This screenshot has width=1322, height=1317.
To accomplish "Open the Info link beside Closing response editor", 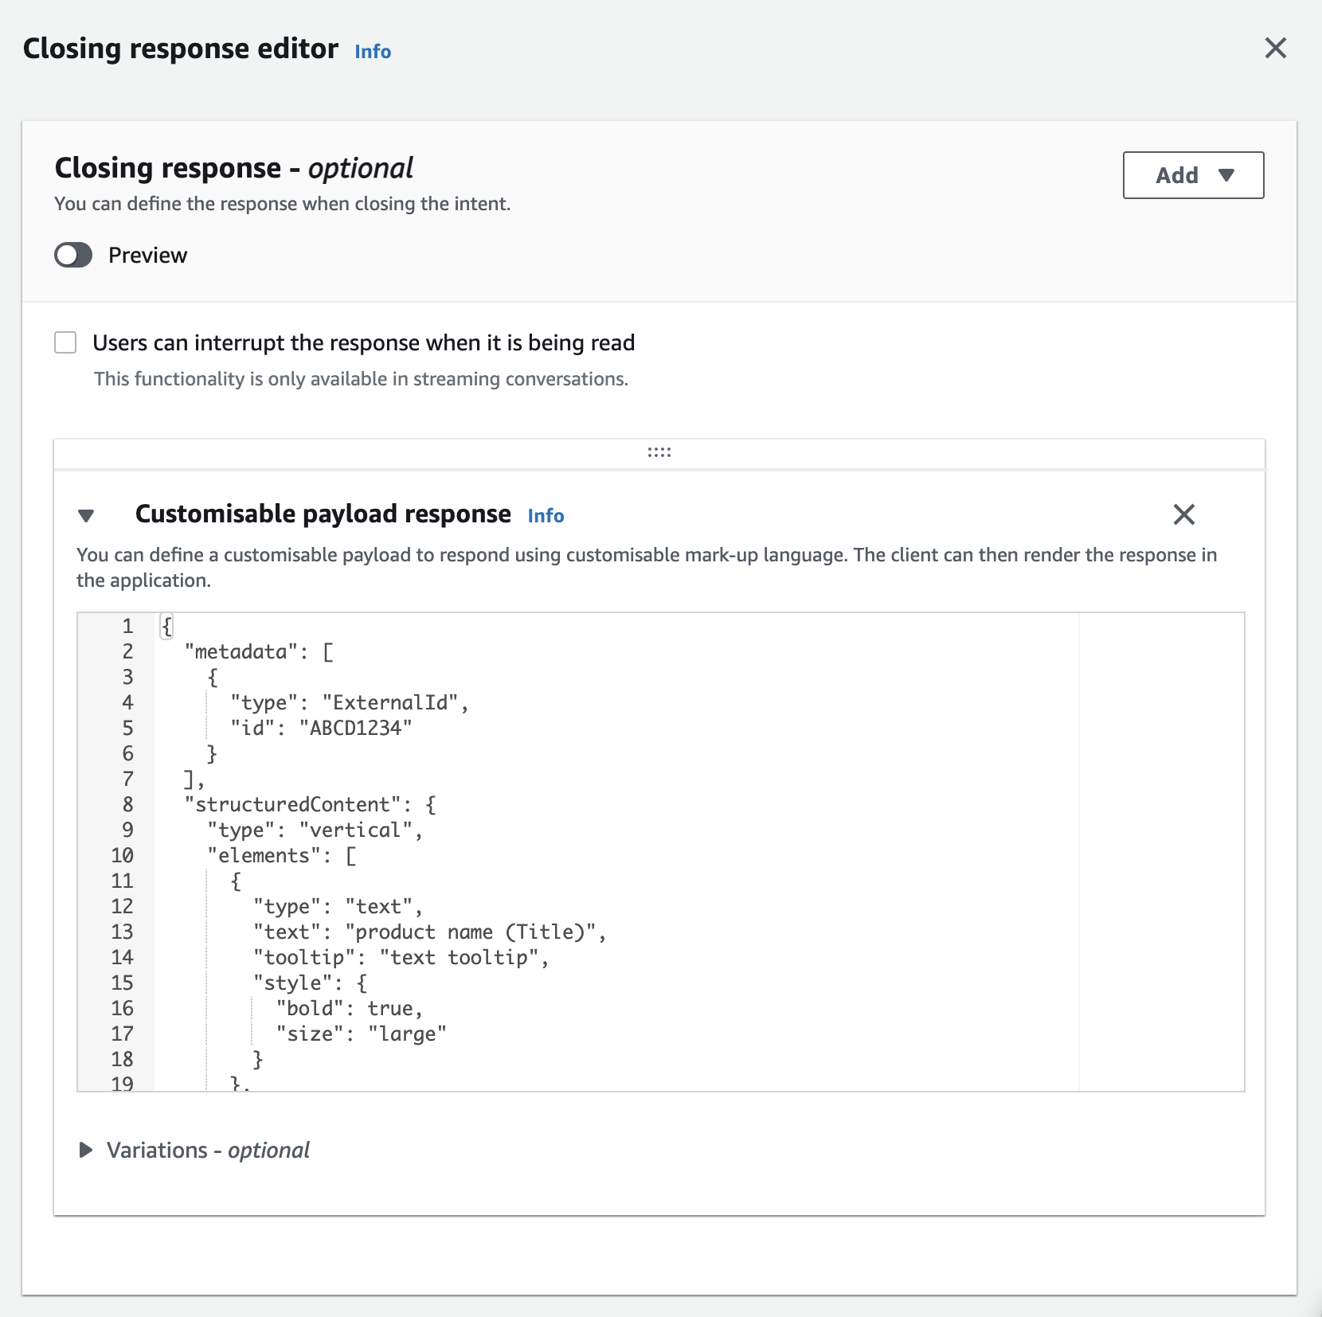I will [x=373, y=52].
